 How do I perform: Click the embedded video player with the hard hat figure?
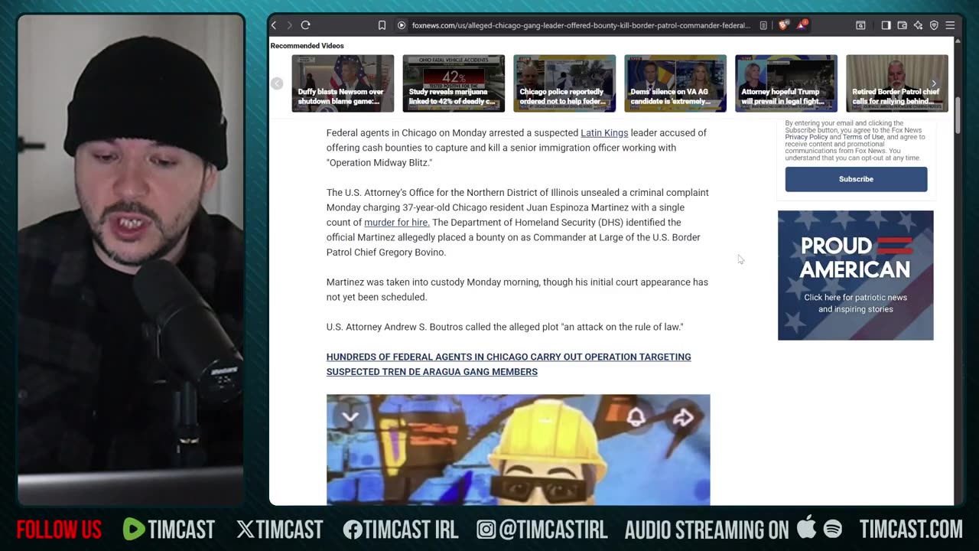pyautogui.click(x=518, y=450)
